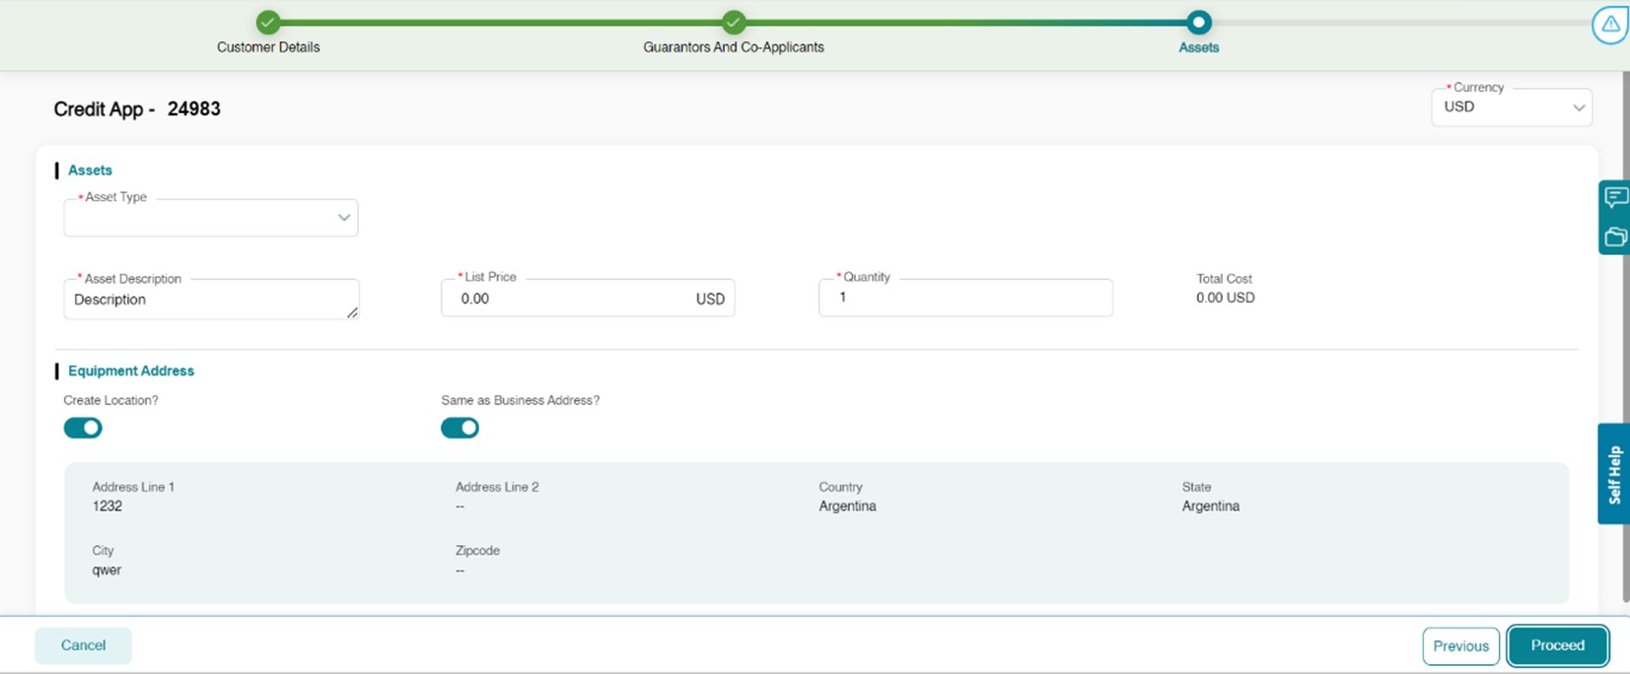1630x674 pixels.
Task: Open the documents folder side icon
Action: click(x=1615, y=237)
